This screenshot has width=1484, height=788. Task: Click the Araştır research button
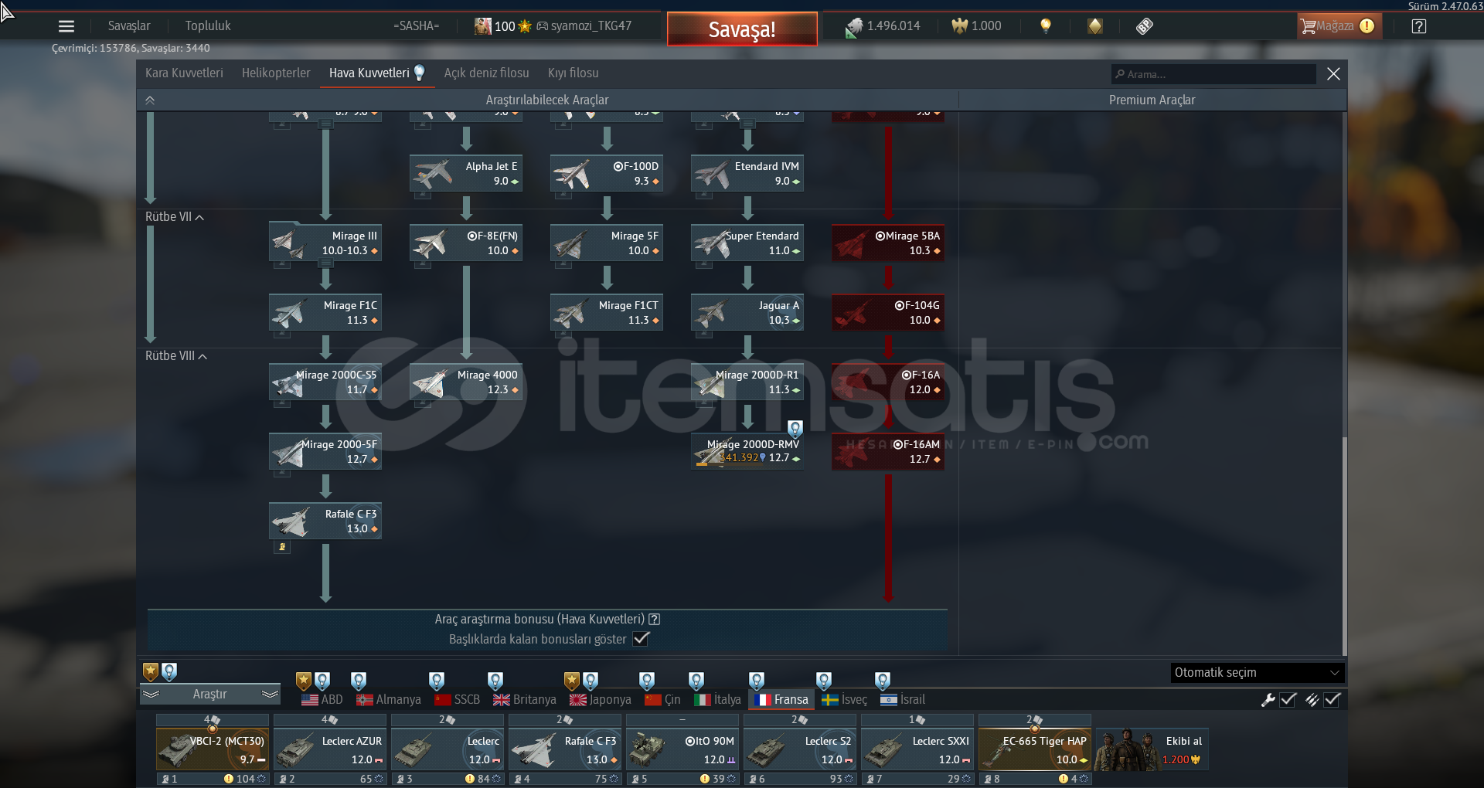[209, 695]
